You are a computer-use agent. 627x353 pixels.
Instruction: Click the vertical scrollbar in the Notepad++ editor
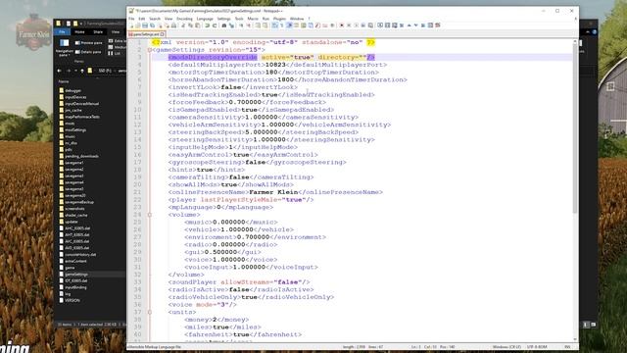click(x=575, y=128)
